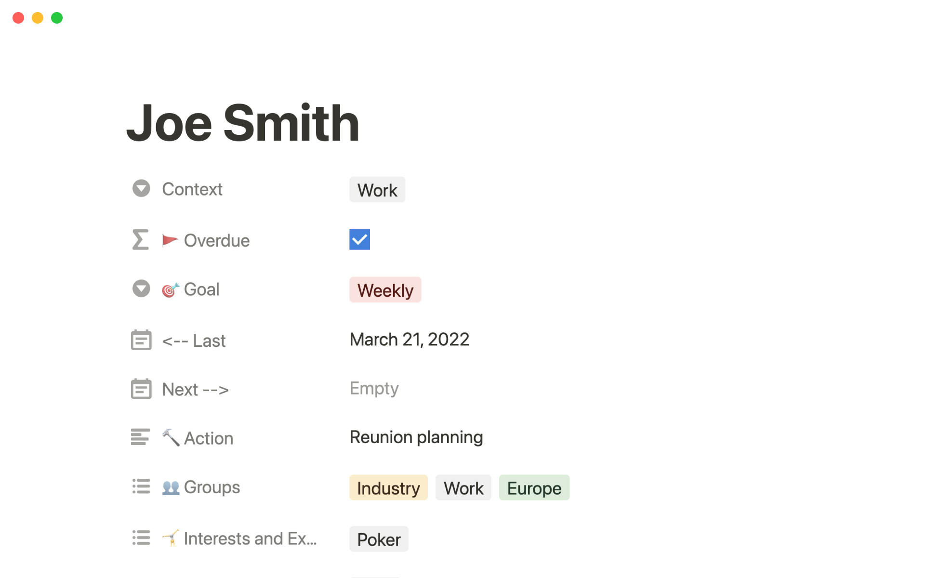925x578 pixels.
Task: Uncheck the Overdue checkbox
Action: tap(359, 240)
